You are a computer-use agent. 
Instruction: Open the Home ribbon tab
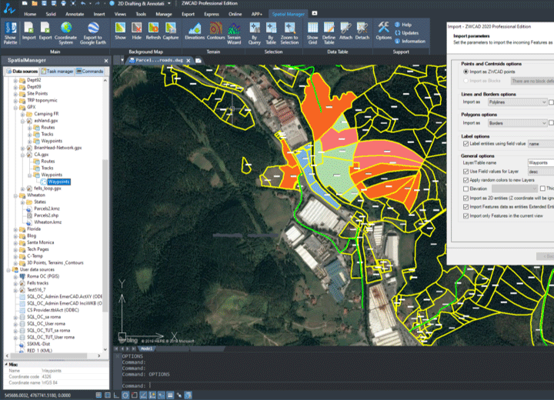(30, 14)
